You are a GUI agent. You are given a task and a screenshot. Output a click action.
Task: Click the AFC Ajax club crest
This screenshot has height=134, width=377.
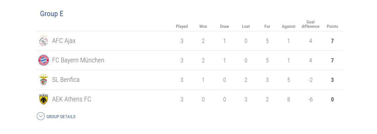pos(43,41)
